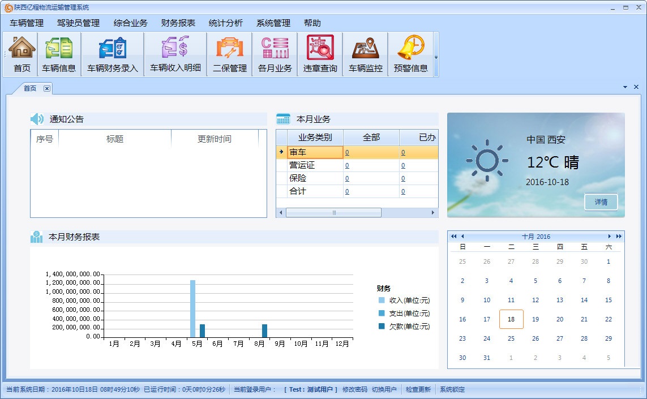
Task: Open 车辆收入明细 income details icon
Action: (175, 54)
